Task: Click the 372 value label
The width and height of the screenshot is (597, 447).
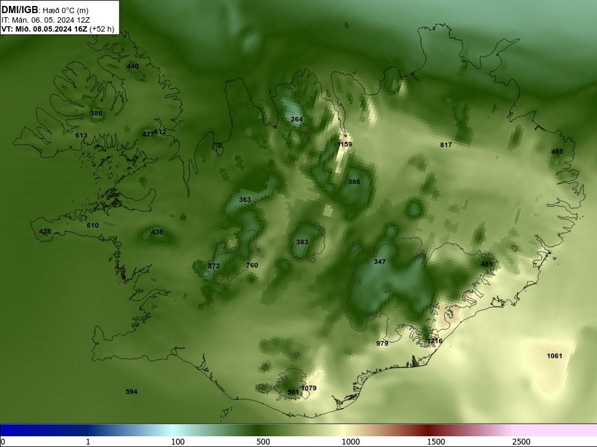Action: pyautogui.click(x=214, y=266)
